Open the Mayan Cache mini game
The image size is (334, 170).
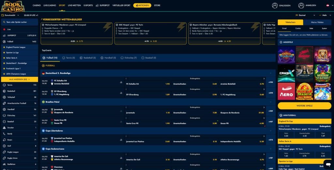[323, 73]
